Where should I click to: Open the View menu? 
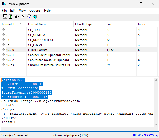pyautogui.click(x=22, y=11)
